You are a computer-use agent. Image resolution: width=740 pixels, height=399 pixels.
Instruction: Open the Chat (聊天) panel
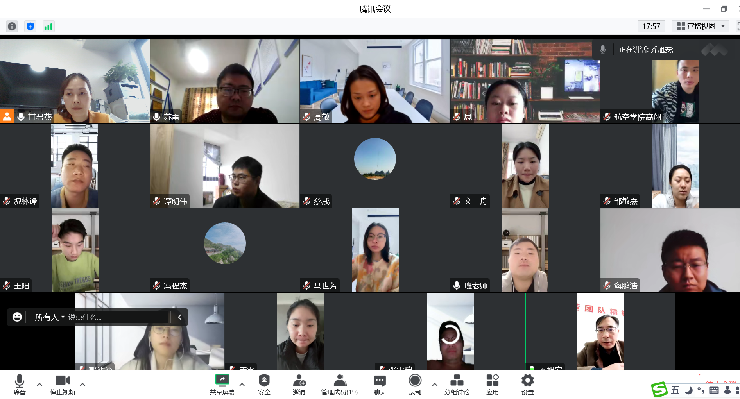[x=380, y=384]
